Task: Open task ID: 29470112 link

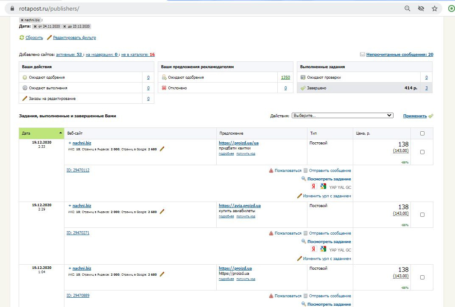Action: pos(78,170)
